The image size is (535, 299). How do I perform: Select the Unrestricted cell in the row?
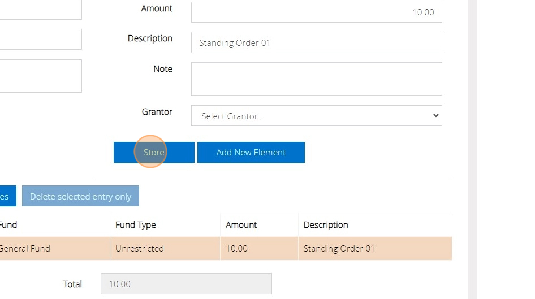click(x=140, y=249)
